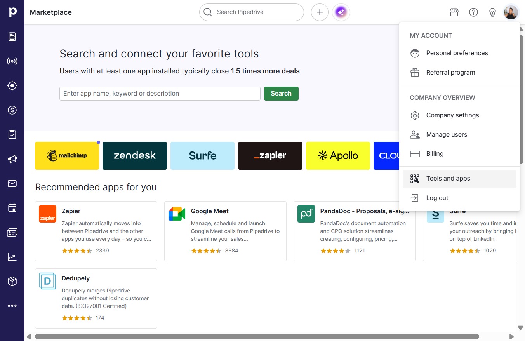The width and height of the screenshot is (525, 341).
Task: Open the AI assistant sparkle button
Action: (x=341, y=12)
